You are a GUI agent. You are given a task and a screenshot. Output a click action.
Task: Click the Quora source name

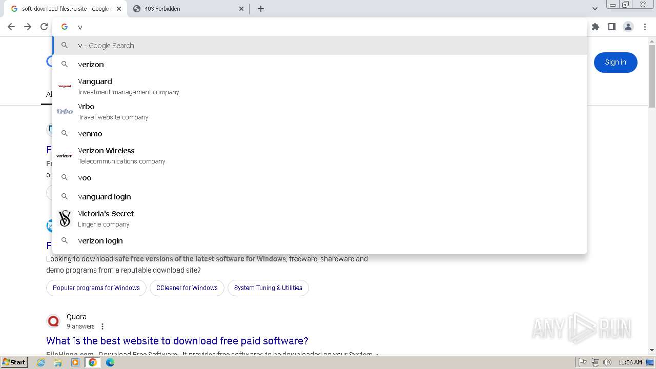pyautogui.click(x=76, y=317)
